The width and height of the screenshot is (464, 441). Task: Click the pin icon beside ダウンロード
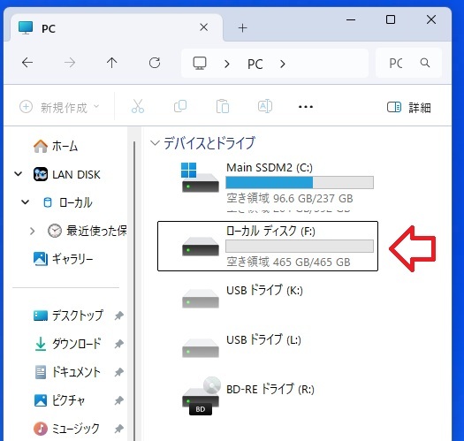pyautogui.click(x=119, y=344)
